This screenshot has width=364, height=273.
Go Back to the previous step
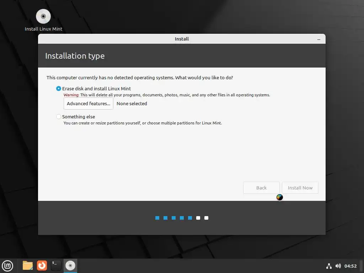click(261, 188)
